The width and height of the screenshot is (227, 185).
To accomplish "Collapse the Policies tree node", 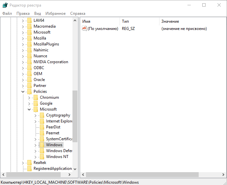I will [23, 92].
